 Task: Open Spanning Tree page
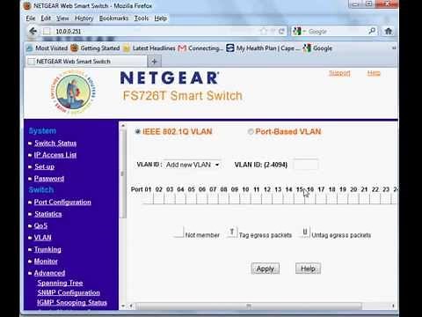(x=60, y=283)
